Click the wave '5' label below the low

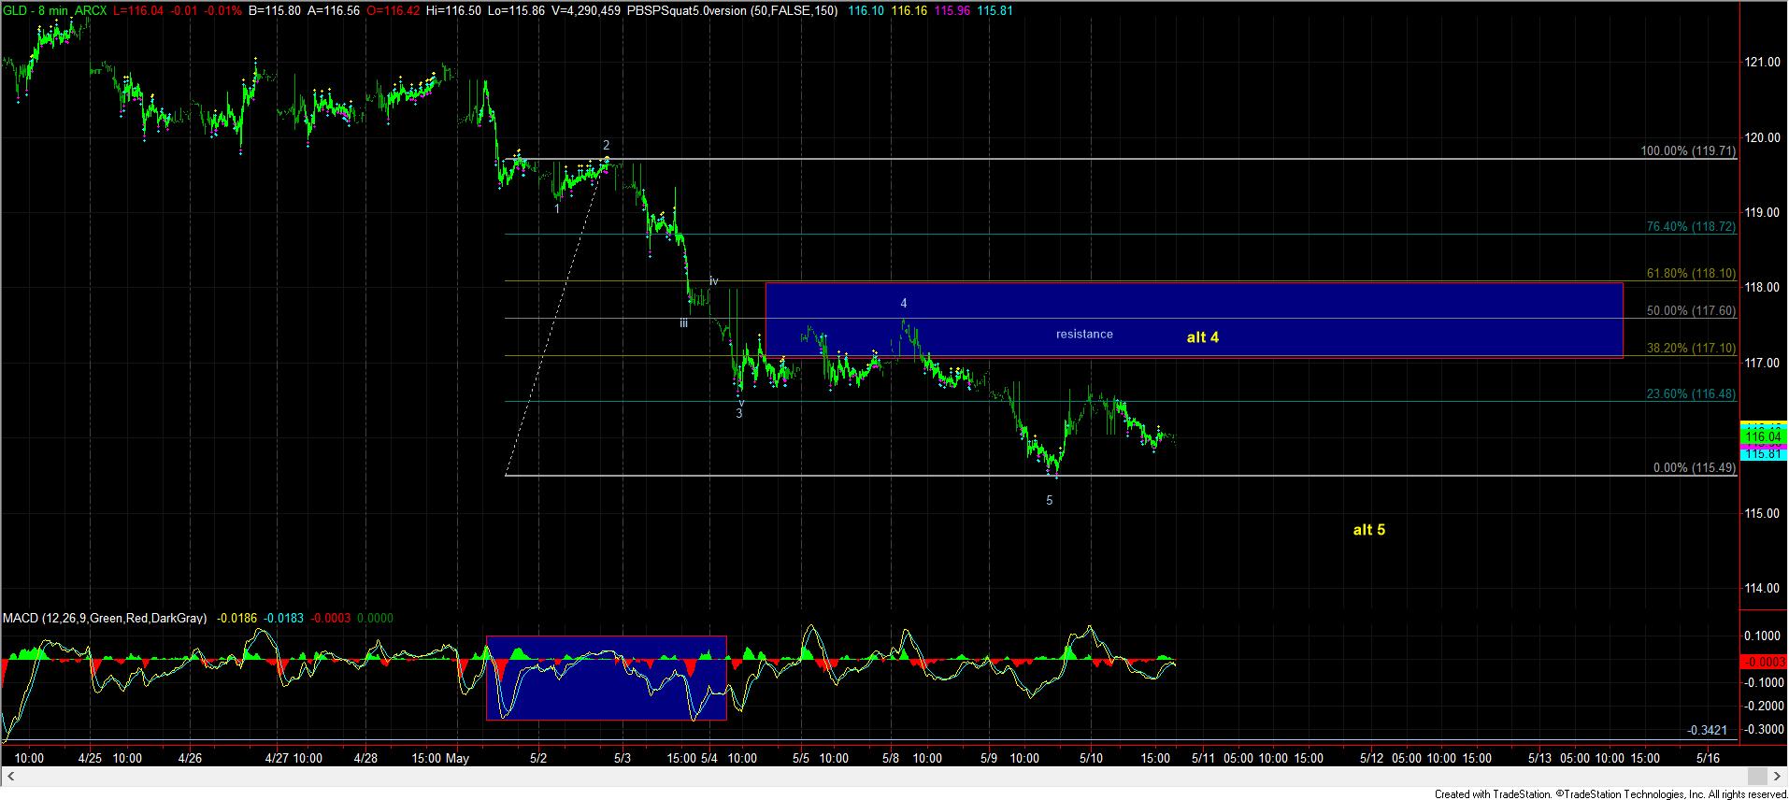pyautogui.click(x=1050, y=501)
